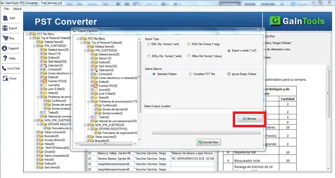This screenshot has width=336, height=178.
Task: Collapse Problemas de sincronización node in dialog
Action: pos(88,101)
